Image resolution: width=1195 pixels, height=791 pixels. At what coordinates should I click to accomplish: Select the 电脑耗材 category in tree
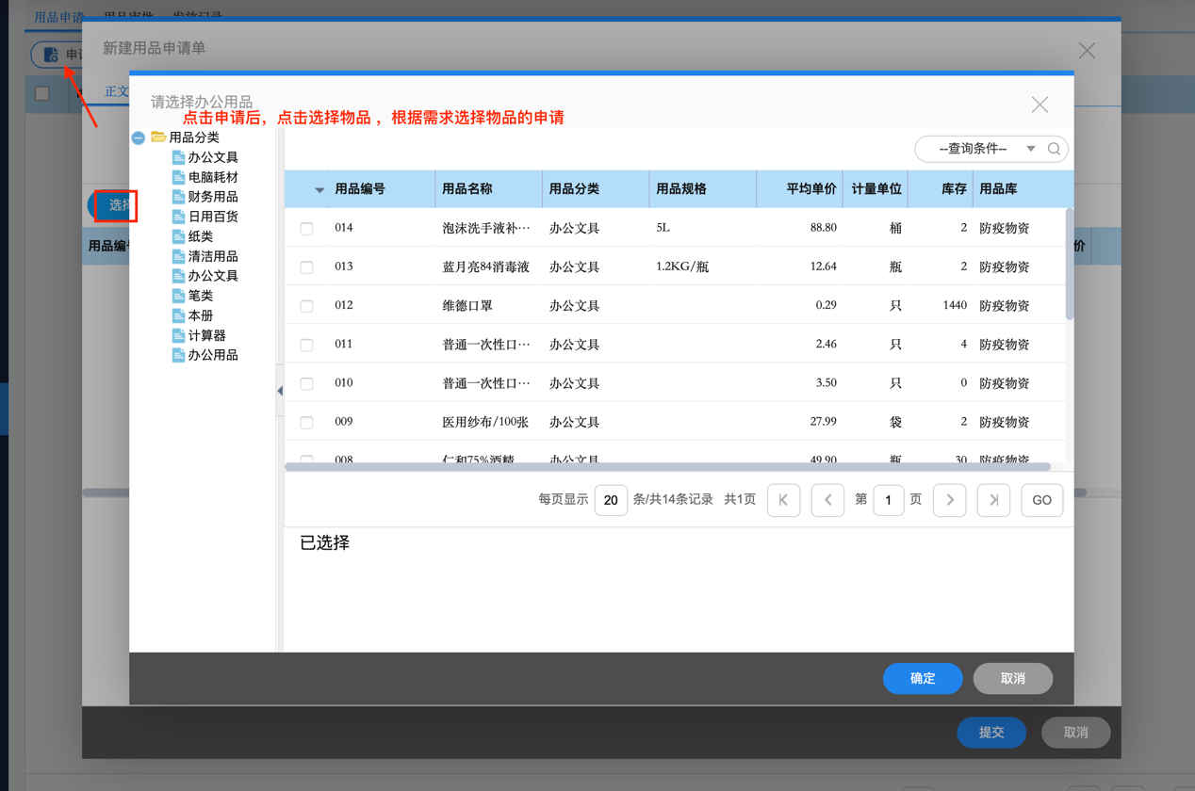[212, 177]
